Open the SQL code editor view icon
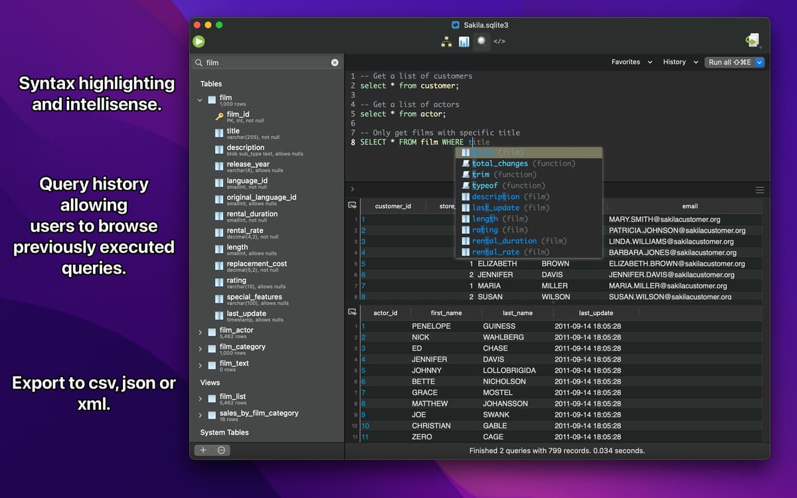797x498 pixels. pos(499,42)
